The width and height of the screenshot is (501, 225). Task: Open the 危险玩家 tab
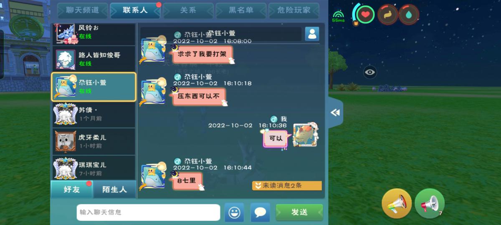(x=294, y=10)
